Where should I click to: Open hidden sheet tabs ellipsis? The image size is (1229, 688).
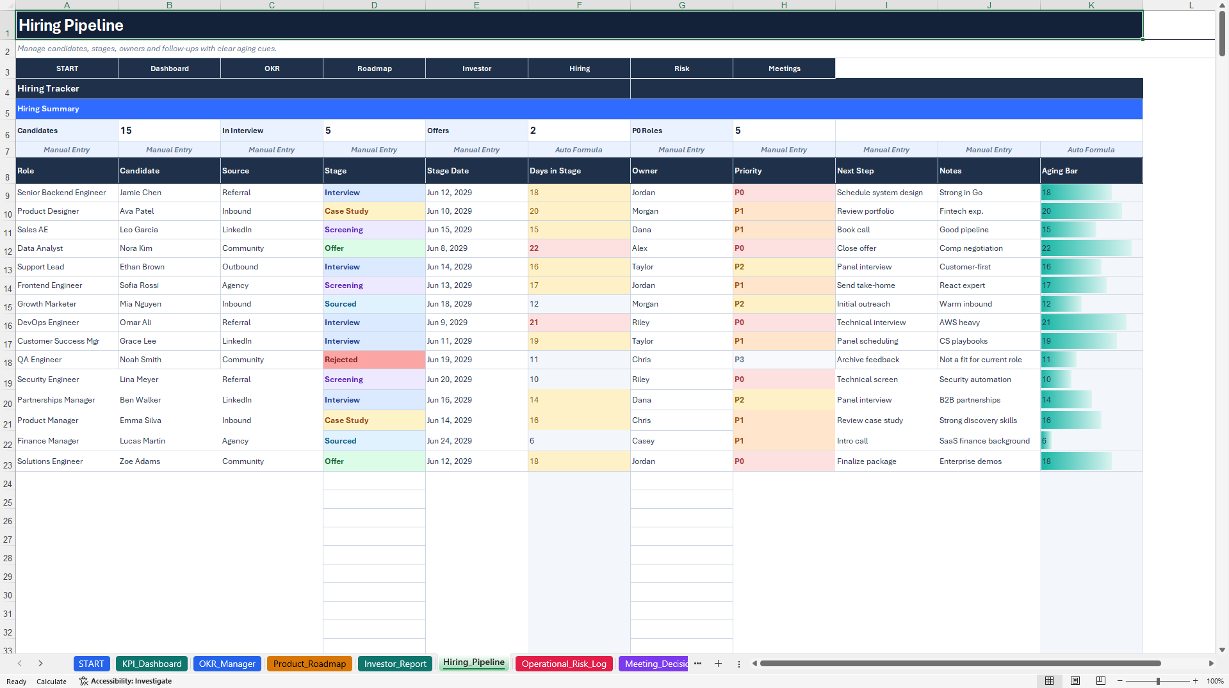pyautogui.click(x=697, y=664)
